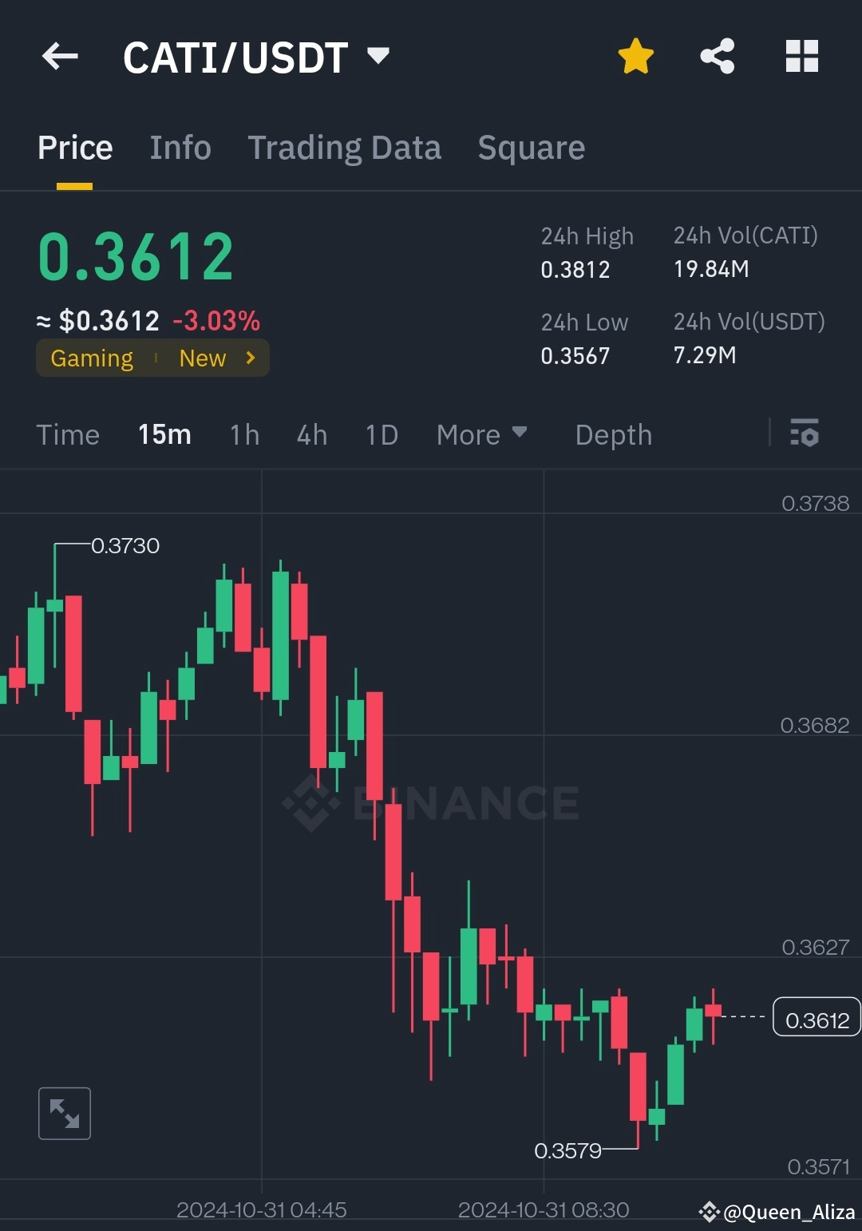Switch to the Trading Data tab
This screenshot has width=862, height=1231.
tap(345, 147)
